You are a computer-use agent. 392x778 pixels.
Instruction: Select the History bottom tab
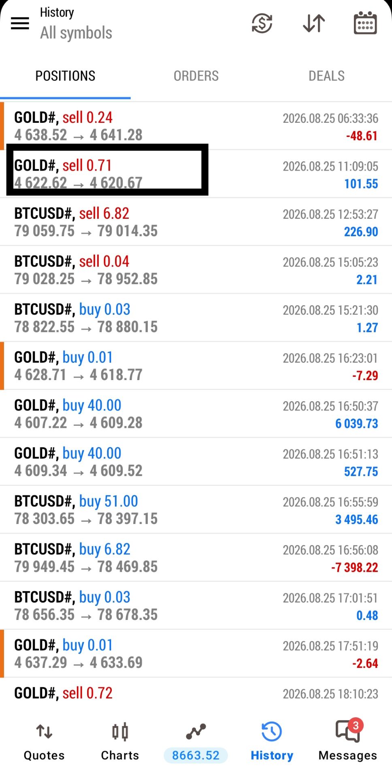click(272, 742)
